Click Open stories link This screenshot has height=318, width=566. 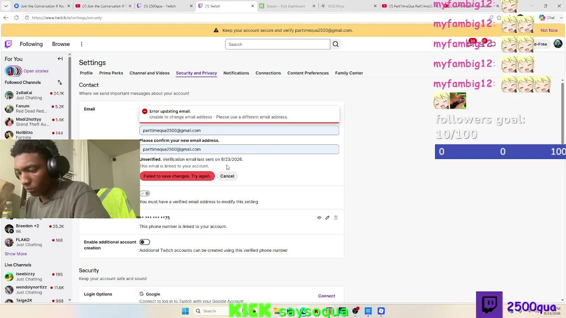pyautogui.click(x=36, y=71)
